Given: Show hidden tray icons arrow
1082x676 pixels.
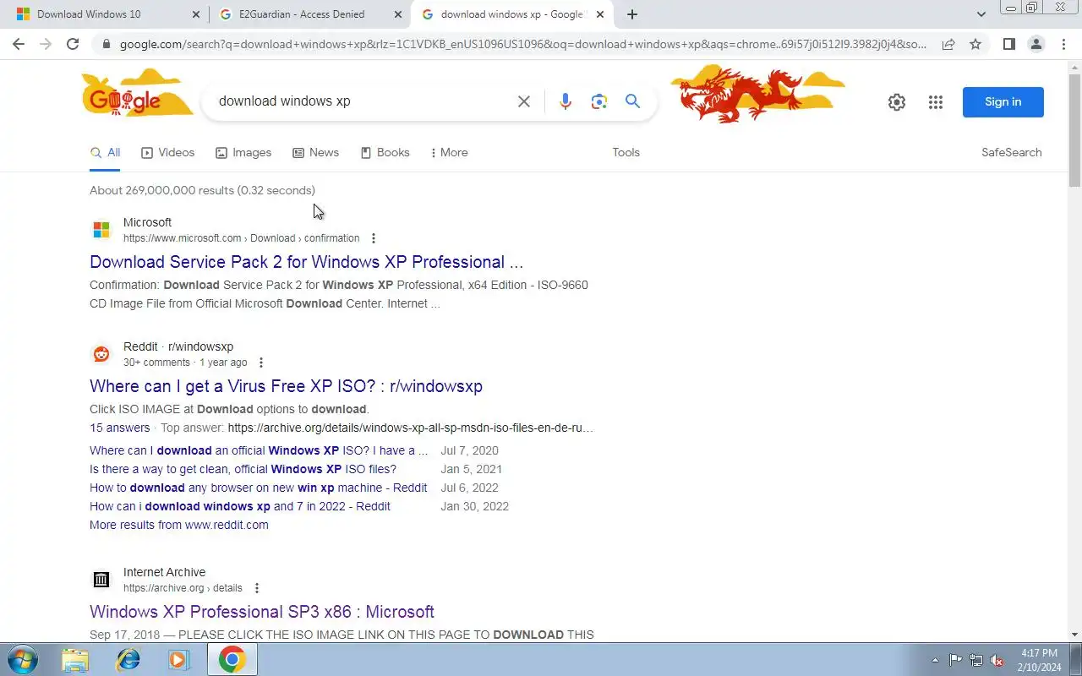Looking at the screenshot, I should pyautogui.click(x=935, y=660).
